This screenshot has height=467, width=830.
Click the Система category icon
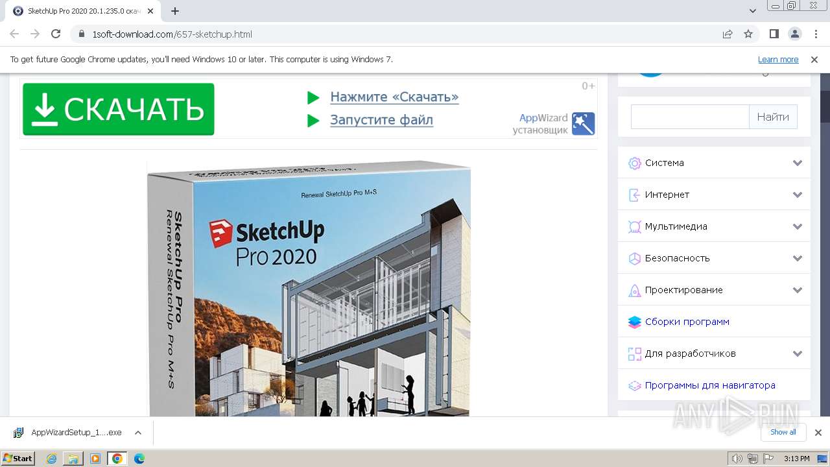pos(634,163)
